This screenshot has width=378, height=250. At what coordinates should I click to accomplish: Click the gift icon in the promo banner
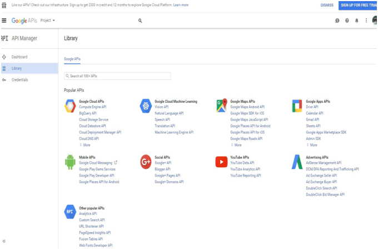4,5
